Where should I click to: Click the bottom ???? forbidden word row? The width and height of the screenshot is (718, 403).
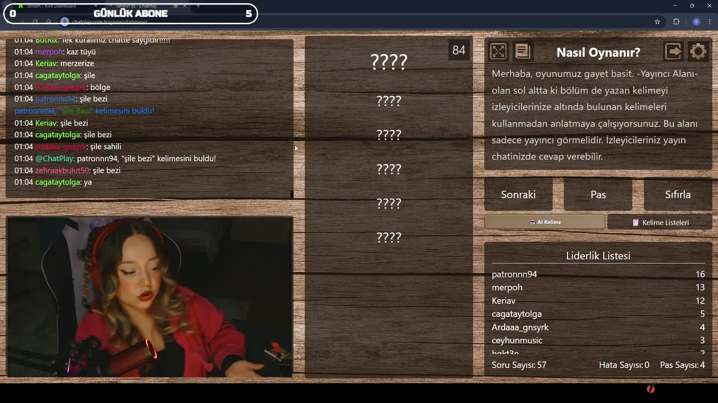[389, 237]
